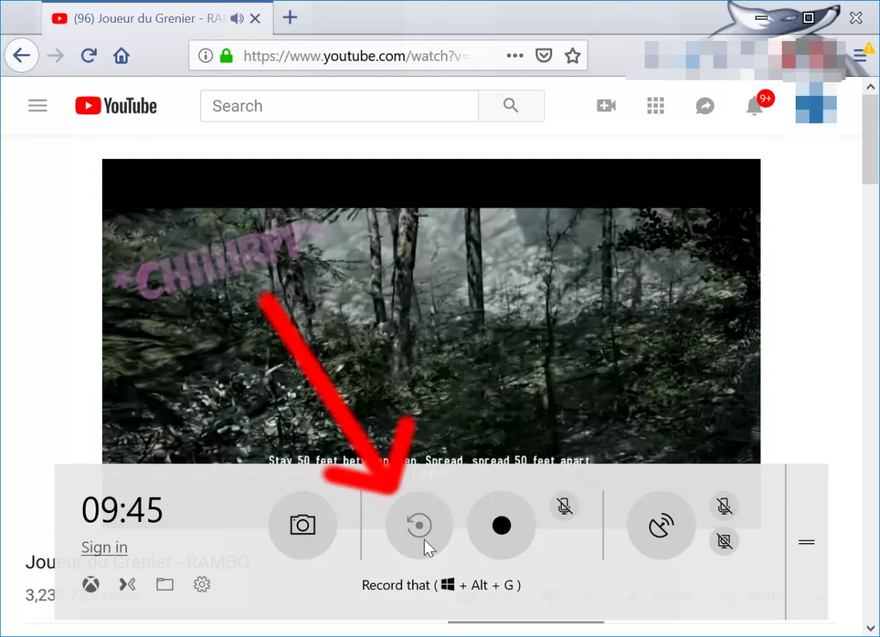880x637 pixels.
Task: Go to YouTube home via logo
Action: point(116,106)
